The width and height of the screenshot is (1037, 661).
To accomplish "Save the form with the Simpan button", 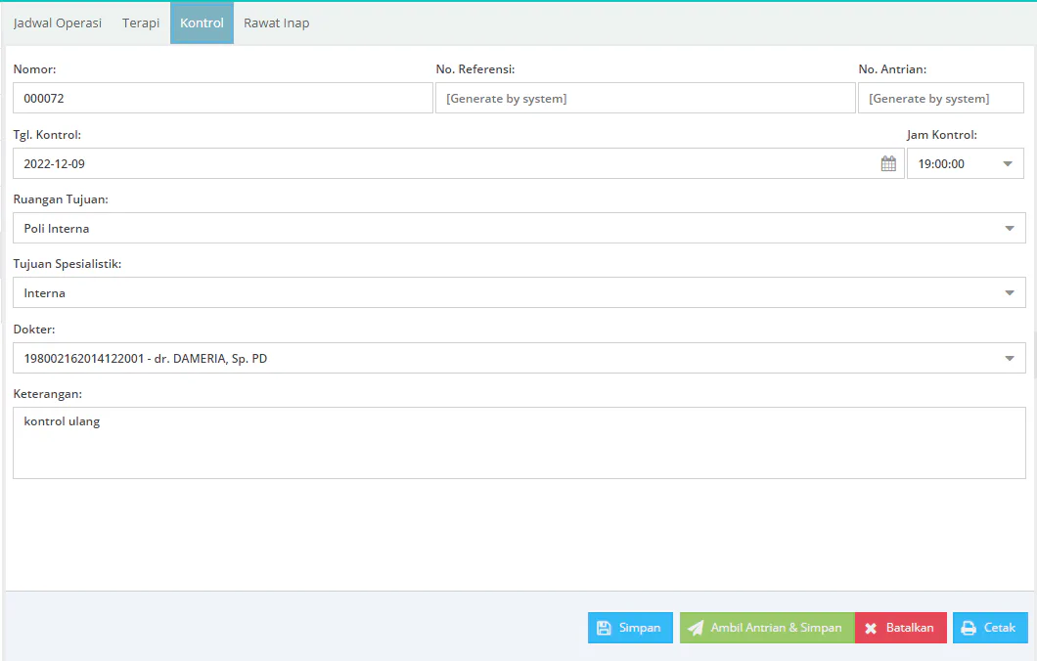I will [x=630, y=628].
